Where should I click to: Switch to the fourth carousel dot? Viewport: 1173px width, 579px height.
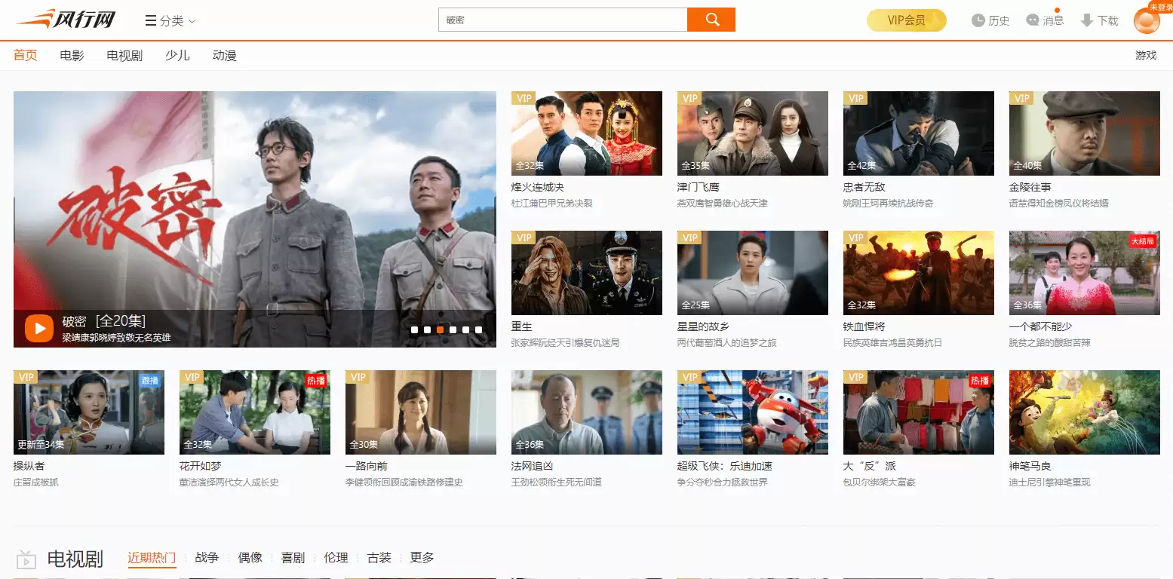click(453, 329)
